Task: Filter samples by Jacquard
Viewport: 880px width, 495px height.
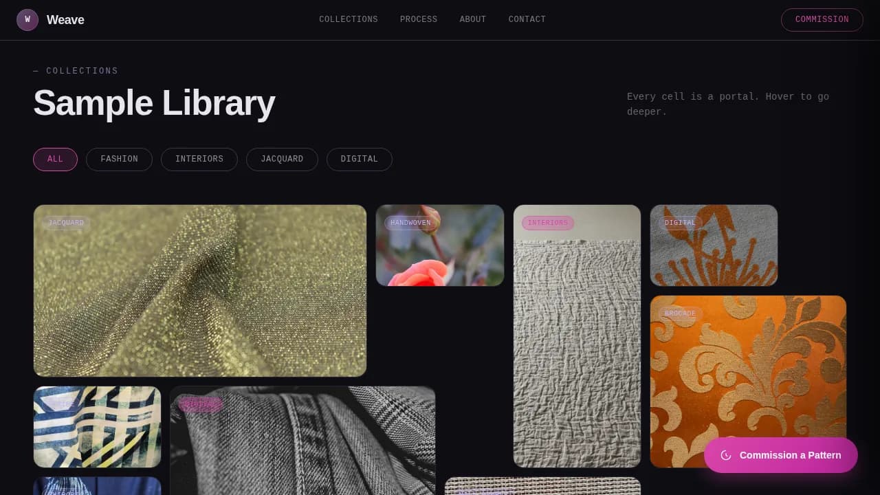Action: pos(282,159)
